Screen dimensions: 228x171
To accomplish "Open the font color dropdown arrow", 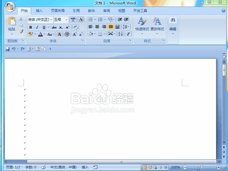I will [44, 34].
